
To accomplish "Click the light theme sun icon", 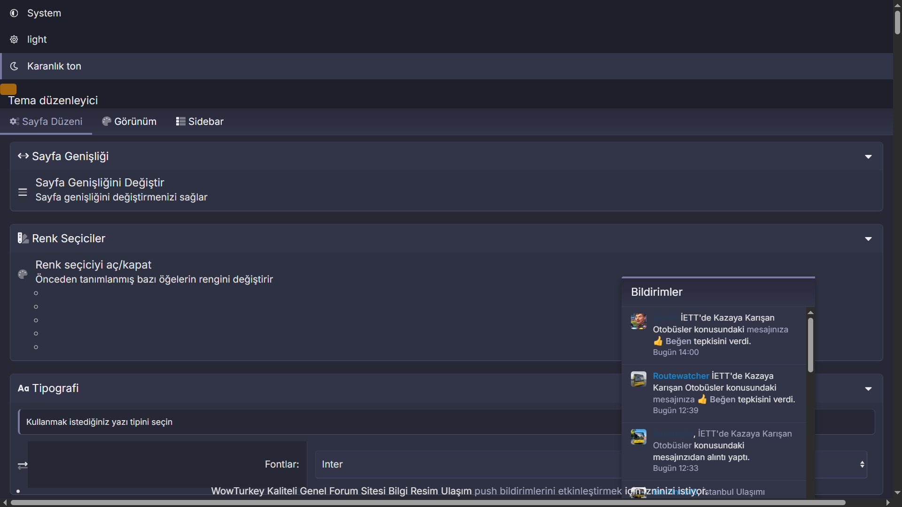I will pos(14,39).
